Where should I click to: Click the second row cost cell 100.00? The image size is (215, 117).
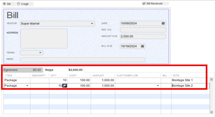coord(79,86)
